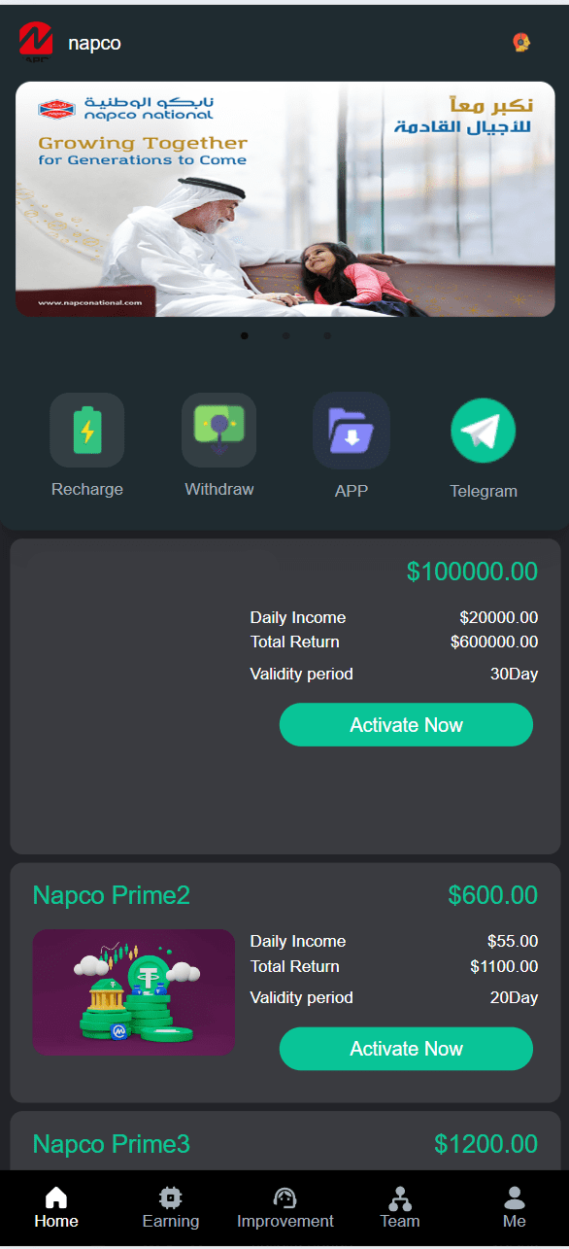Tap the APP download folder icon

[351, 431]
